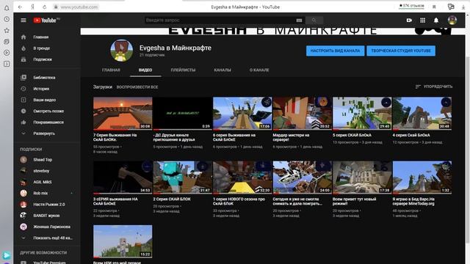Open the 0:39 ДС Друзья video thumbnail

183,114
